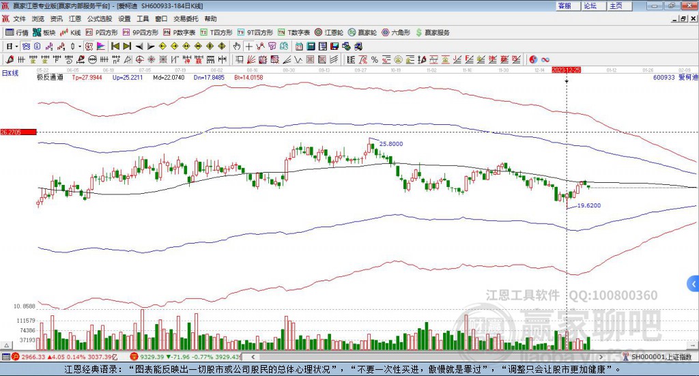
Task: Click the 2023-12-25 date marker
Action: pyautogui.click(x=566, y=70)
